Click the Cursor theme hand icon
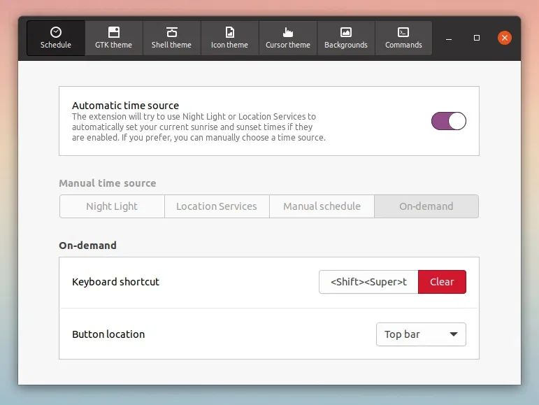Viewport: 539px width, 405px height. (287, 32)
